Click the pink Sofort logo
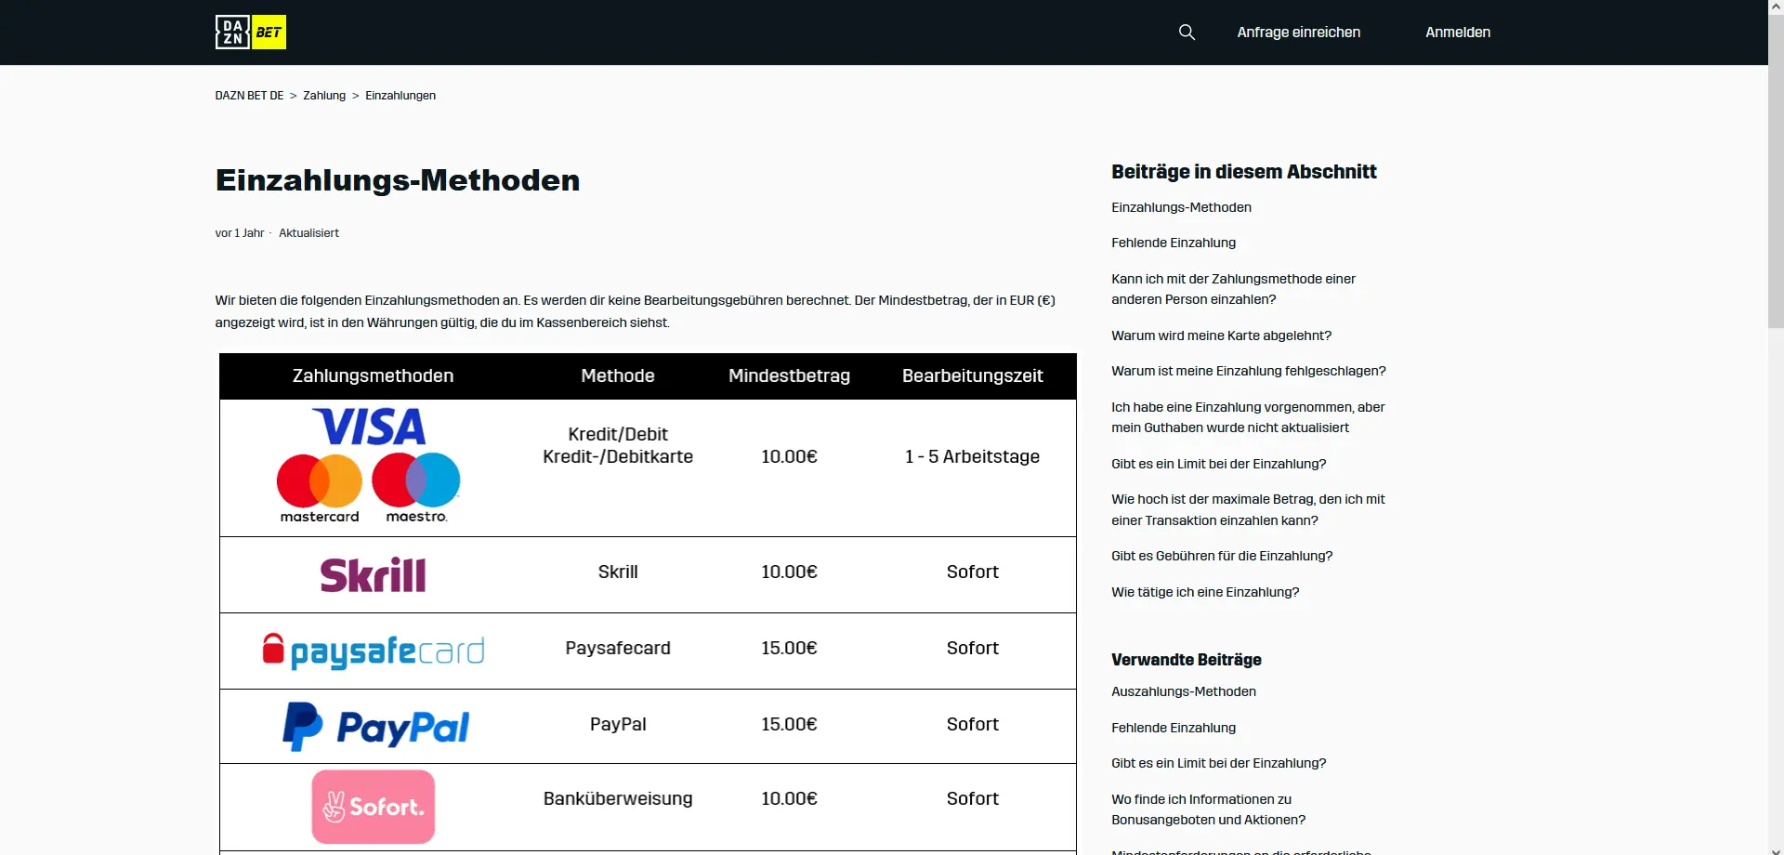Viewport: 1784px width, 855px height. point(373,807)
